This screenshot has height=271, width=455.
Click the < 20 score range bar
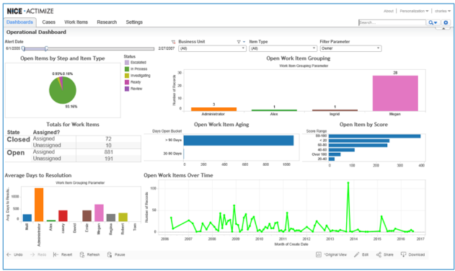click(359, 141)
